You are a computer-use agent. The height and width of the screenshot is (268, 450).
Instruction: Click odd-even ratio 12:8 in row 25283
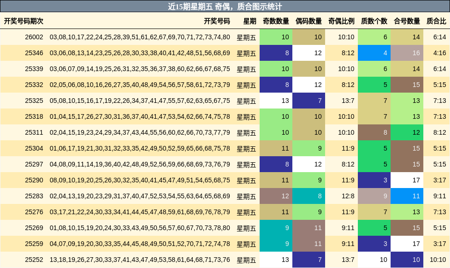pyautogui.click(x=348, y=196)
